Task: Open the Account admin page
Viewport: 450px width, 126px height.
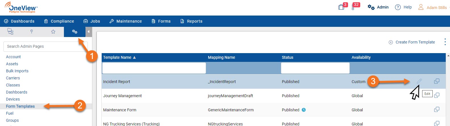Action: pyautogui.click(x=13, y=57)
